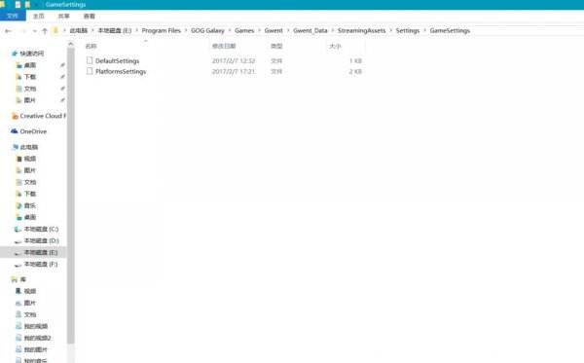The image size is (584, 363).
Task: Open 我的图片 library item
Action: (x=36, y=350)
